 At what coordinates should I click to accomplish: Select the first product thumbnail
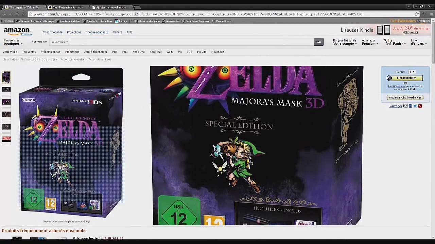(x=6, y=77)
